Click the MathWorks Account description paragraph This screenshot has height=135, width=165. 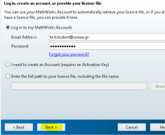point(84,15)
